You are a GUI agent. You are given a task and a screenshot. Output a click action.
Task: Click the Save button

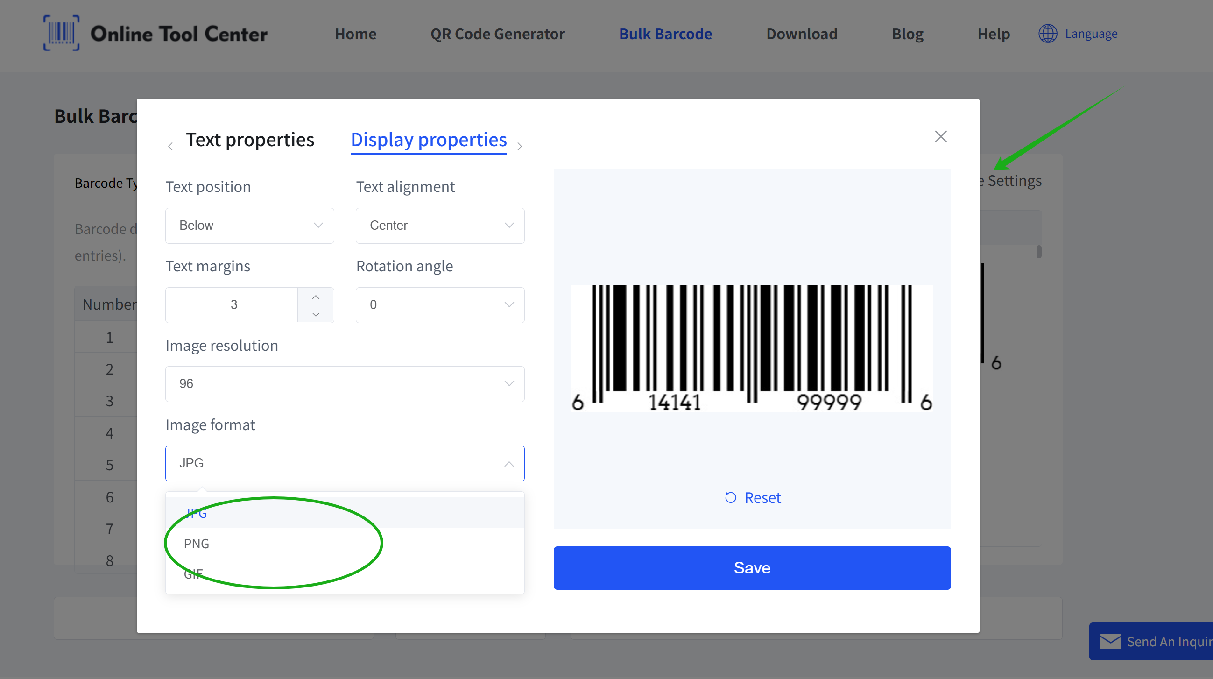[x=752, y=567]
